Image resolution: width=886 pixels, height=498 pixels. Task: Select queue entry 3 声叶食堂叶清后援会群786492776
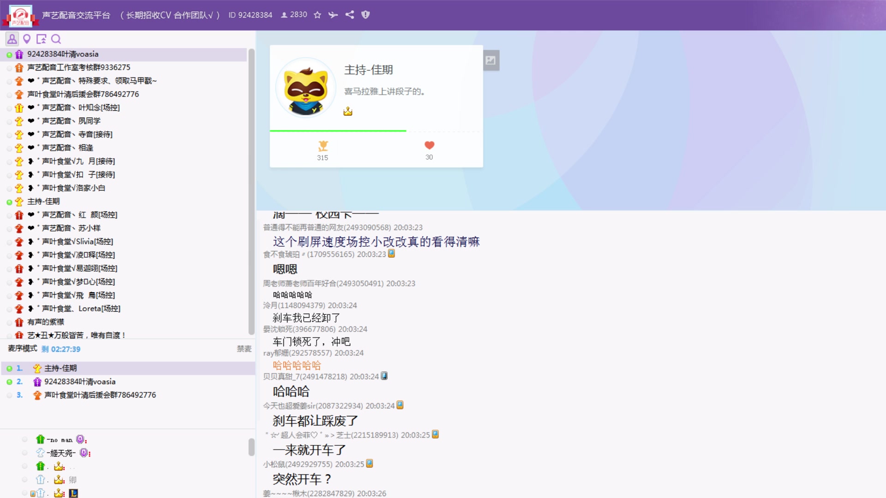[x=128, y=395]
